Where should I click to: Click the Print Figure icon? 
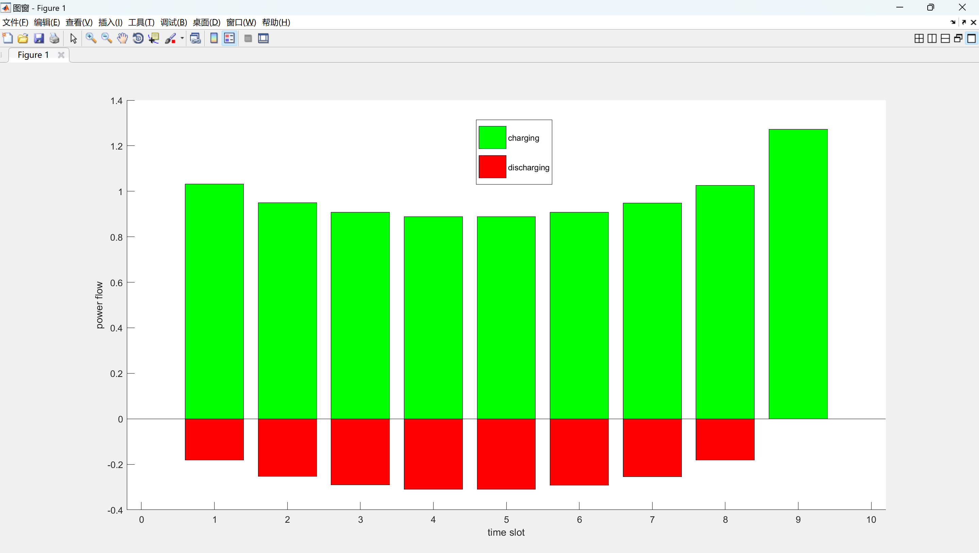coord(54,38)
